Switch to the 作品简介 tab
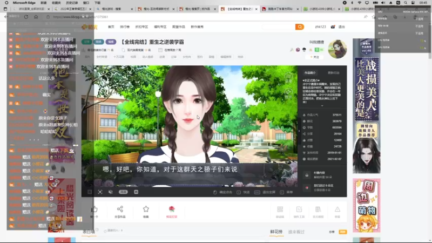 pos(310,73)
